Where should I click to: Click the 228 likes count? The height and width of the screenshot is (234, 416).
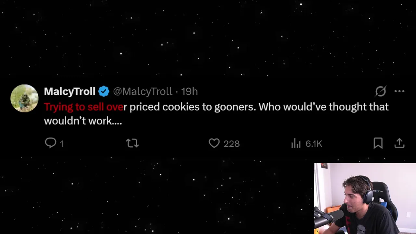pos(231,144)
